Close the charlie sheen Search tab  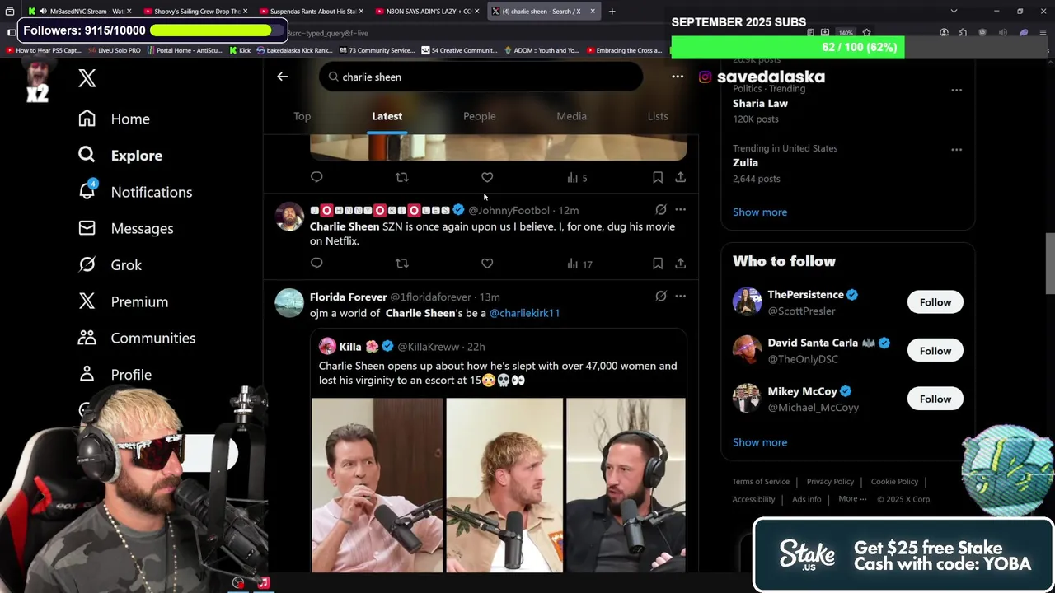[x=592, y=12]
